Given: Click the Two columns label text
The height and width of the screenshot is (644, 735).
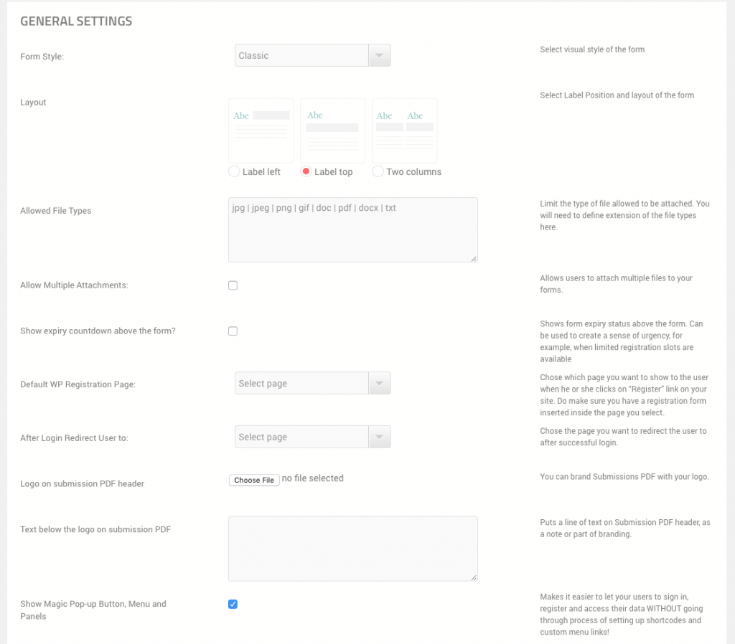Looking at the screenshot, I should coord(413,172).
